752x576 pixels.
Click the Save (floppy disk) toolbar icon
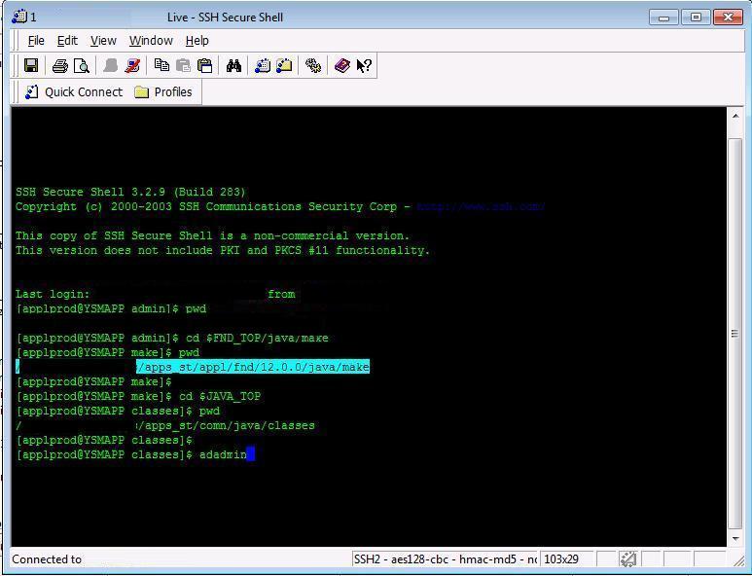[x=31, y=65]
